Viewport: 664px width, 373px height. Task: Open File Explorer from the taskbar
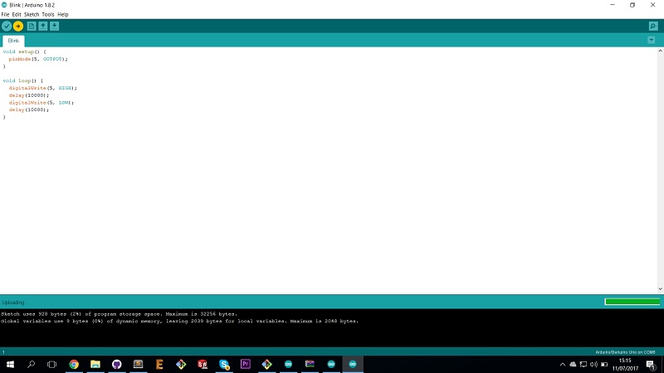click(x=95, y=364)
